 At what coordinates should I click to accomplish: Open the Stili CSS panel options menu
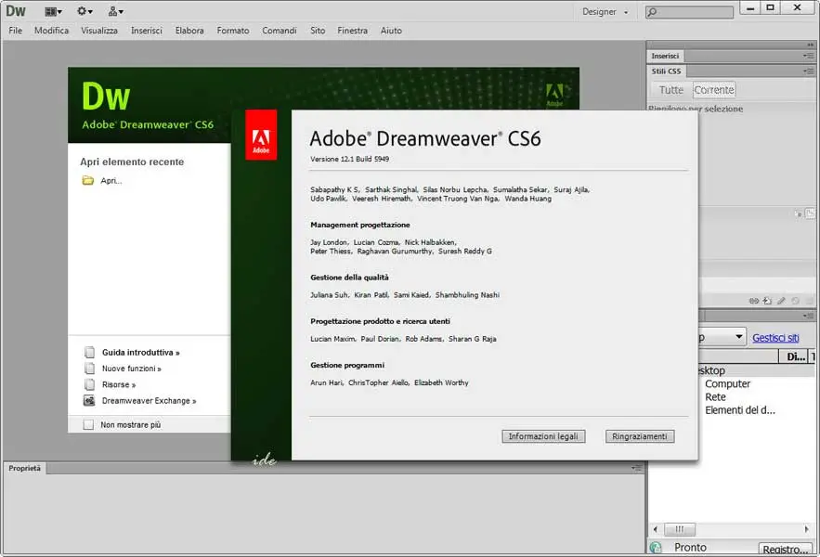tap(809, 71)
